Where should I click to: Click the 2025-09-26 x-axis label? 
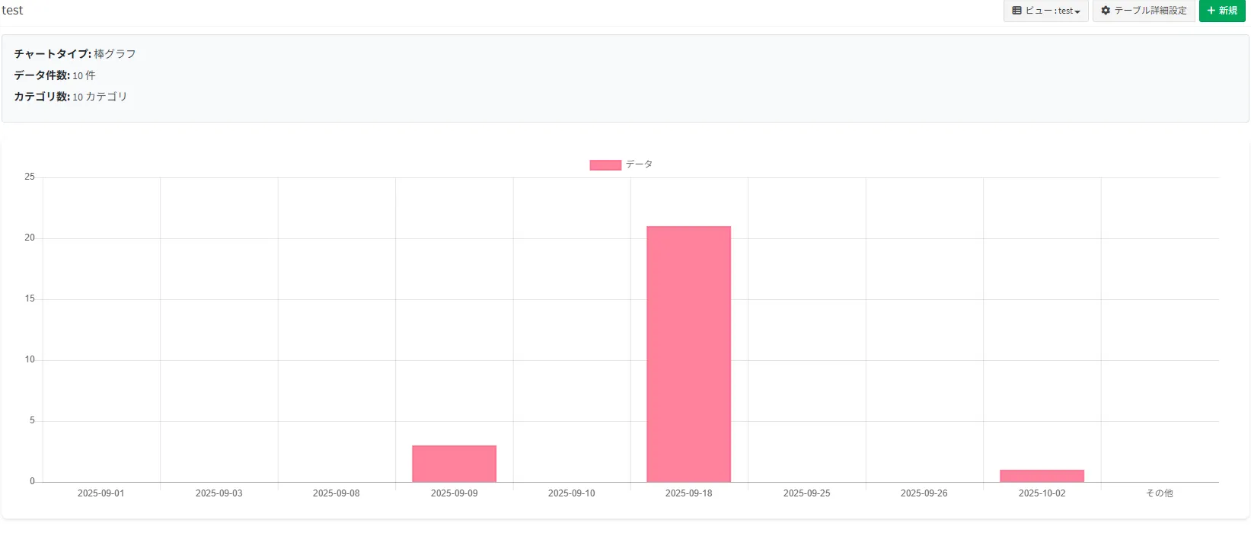[x=924, y=493]
